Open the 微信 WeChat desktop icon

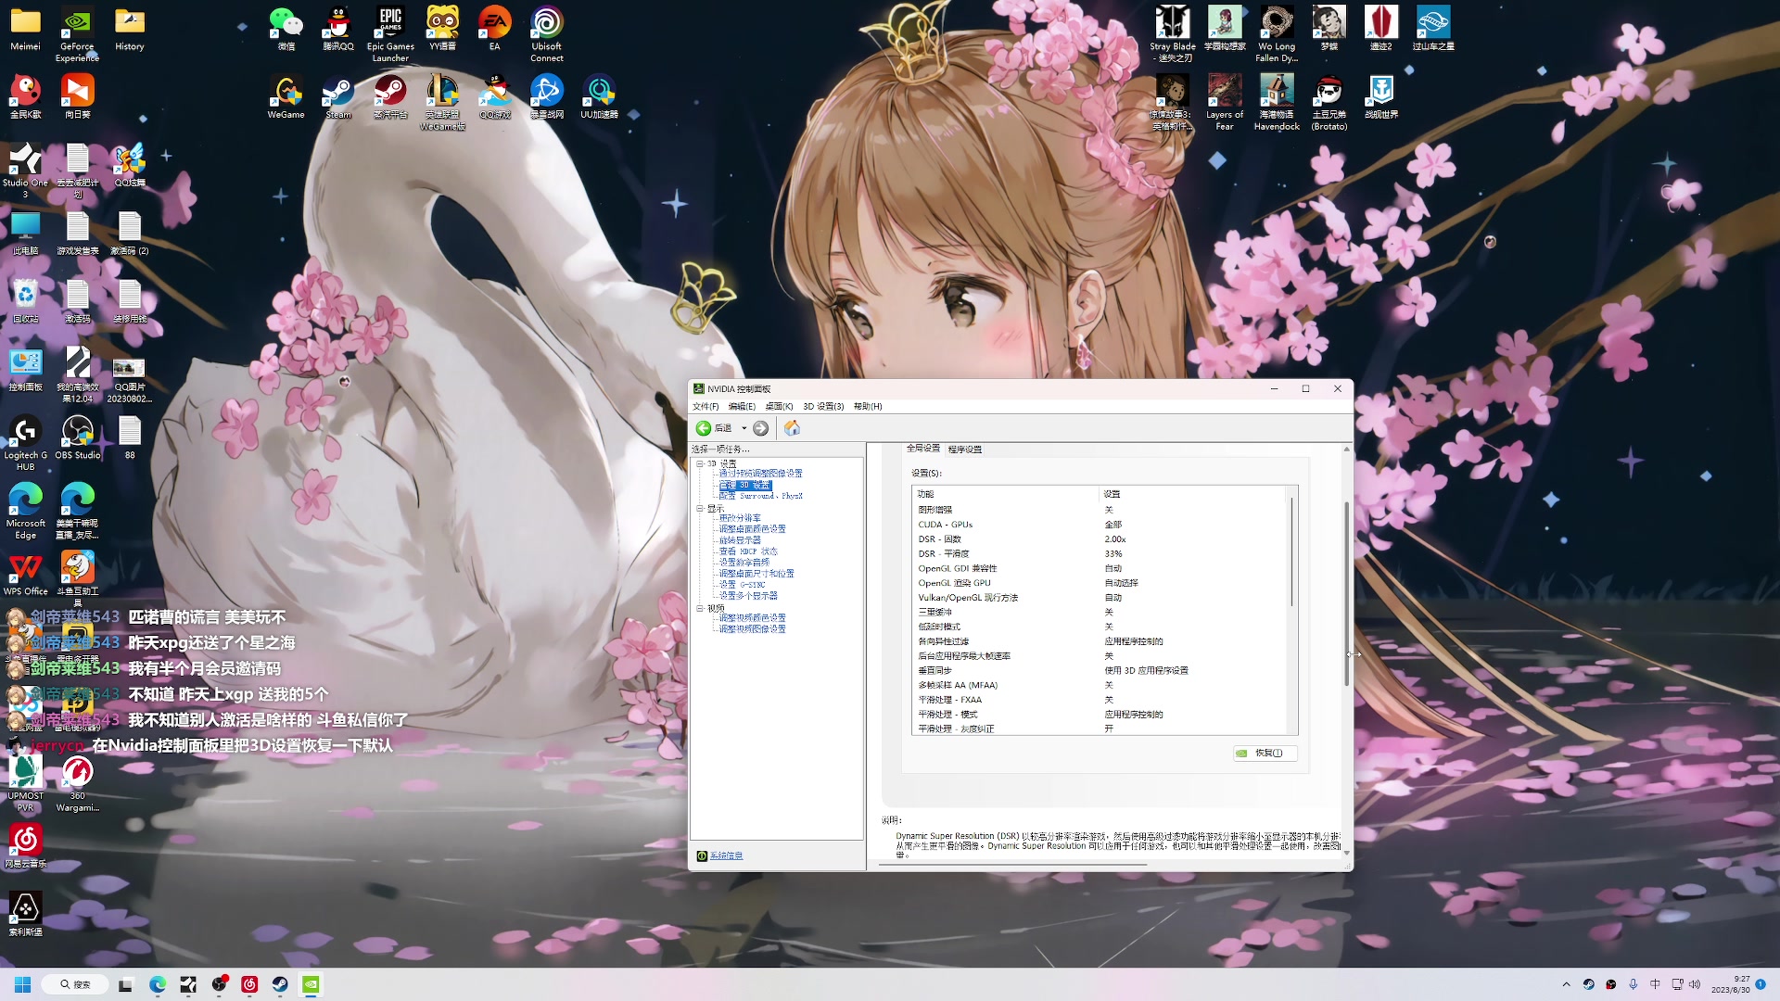click(286, 29)
